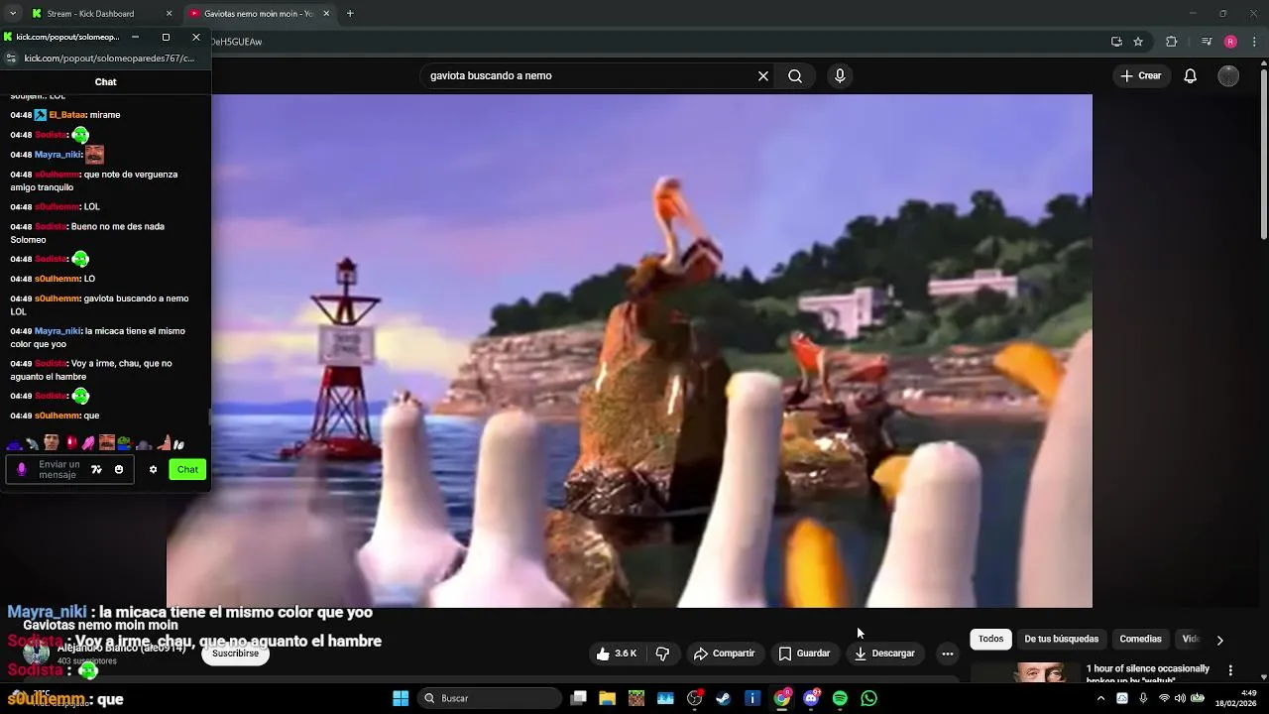Click the Descargar button

[884, 654]
